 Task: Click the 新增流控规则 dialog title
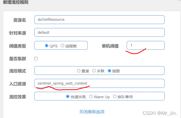click(x=16, y=2)
